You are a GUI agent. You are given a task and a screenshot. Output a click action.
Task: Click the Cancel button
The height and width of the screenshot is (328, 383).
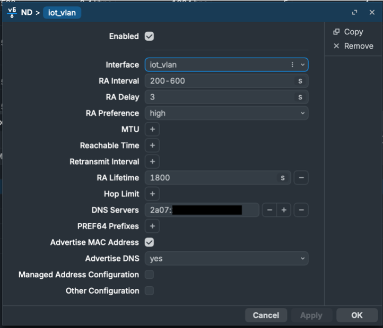pos(266,315)
